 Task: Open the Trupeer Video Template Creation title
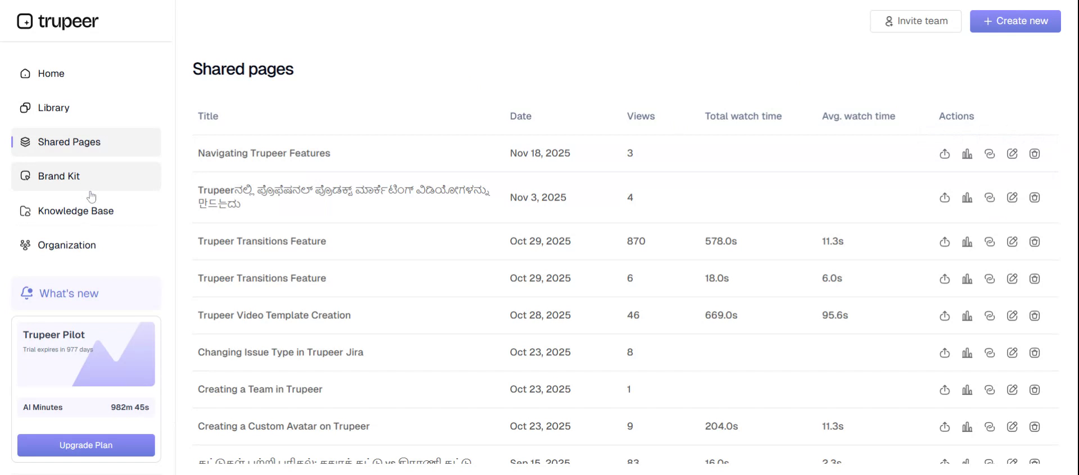[x=274, y=316]
